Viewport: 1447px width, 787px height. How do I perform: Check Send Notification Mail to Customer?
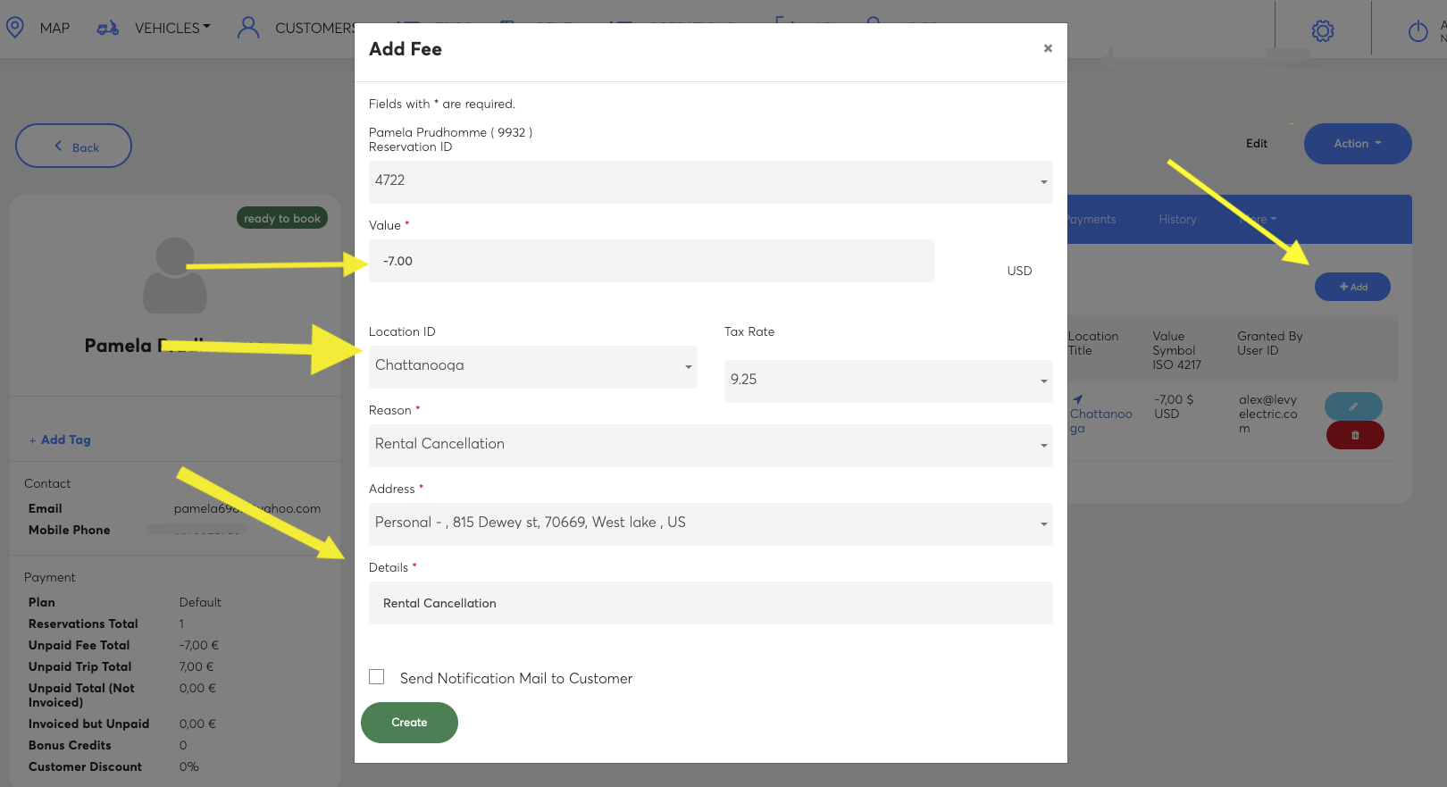[x=377, y=677]
